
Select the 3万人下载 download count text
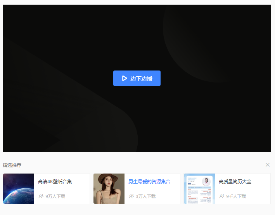(145, 196)
